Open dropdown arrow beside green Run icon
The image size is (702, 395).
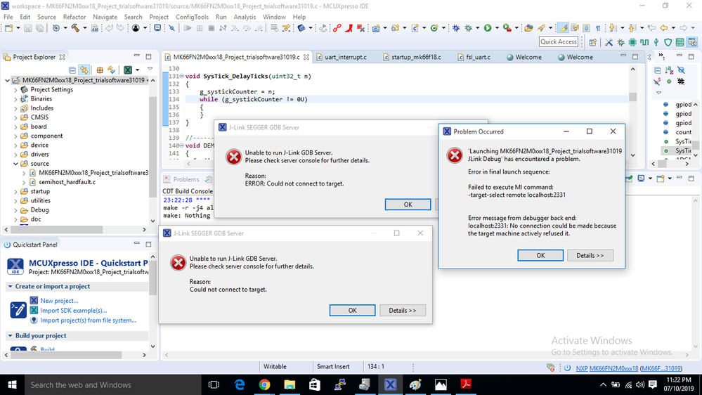[x=497, y=28]
